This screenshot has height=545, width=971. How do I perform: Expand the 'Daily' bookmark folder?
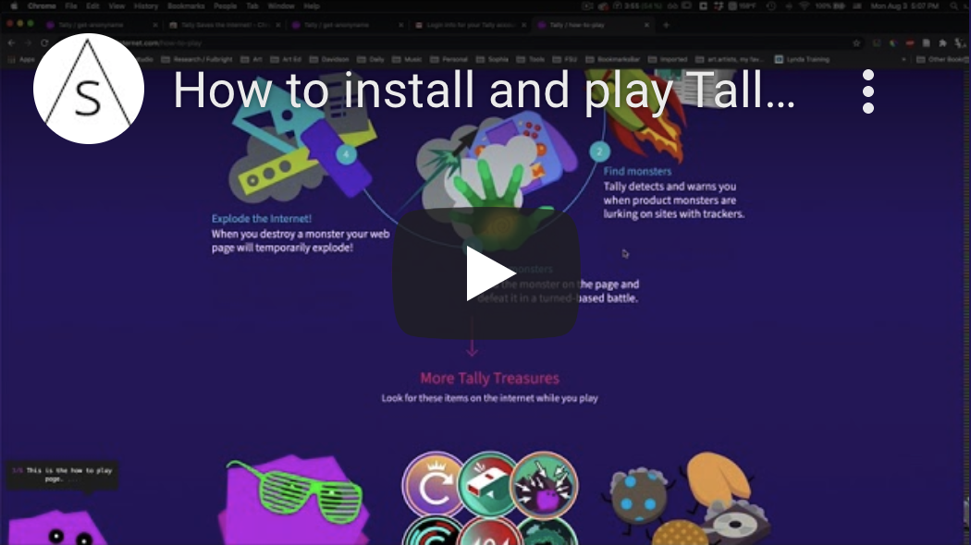point(372,59)
